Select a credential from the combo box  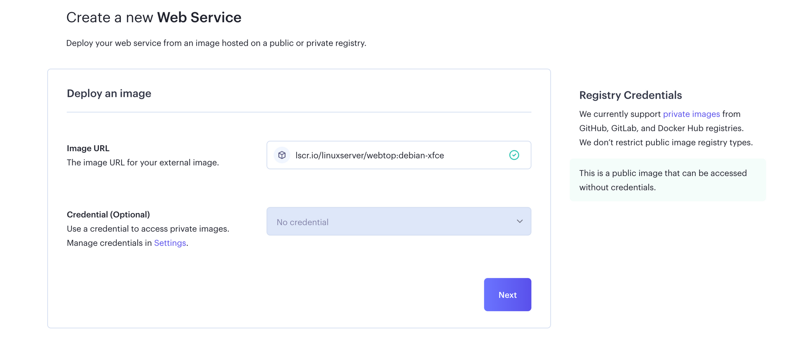coord(399,222)
